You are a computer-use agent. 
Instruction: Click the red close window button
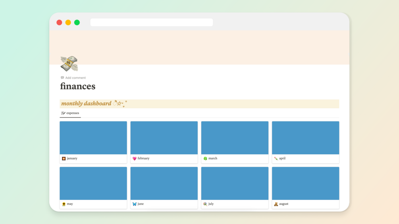click(x=59, y=22)
